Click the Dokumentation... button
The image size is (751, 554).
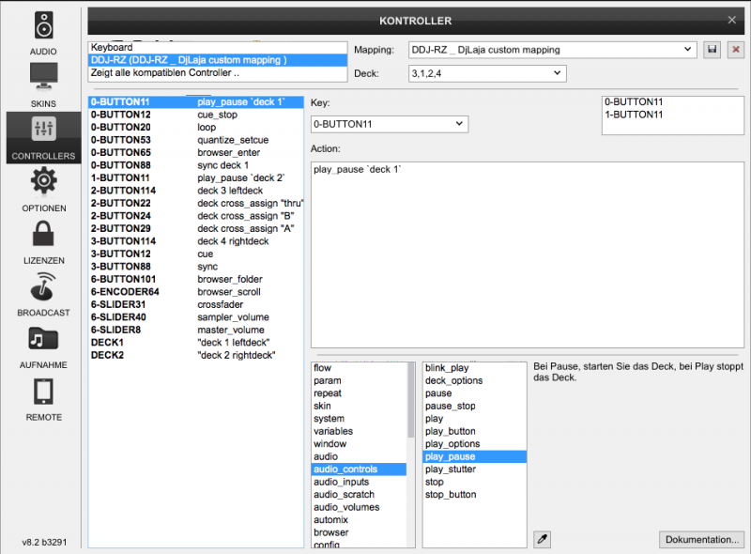click(701, 540)
